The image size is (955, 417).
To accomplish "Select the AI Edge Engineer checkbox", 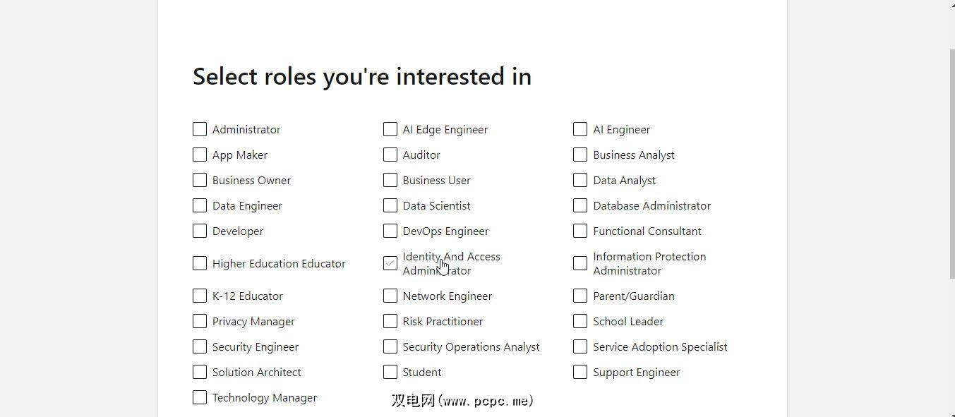I will pos(390,129).
